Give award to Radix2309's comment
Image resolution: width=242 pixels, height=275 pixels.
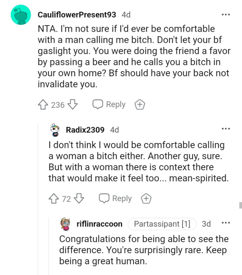(146, 199)
